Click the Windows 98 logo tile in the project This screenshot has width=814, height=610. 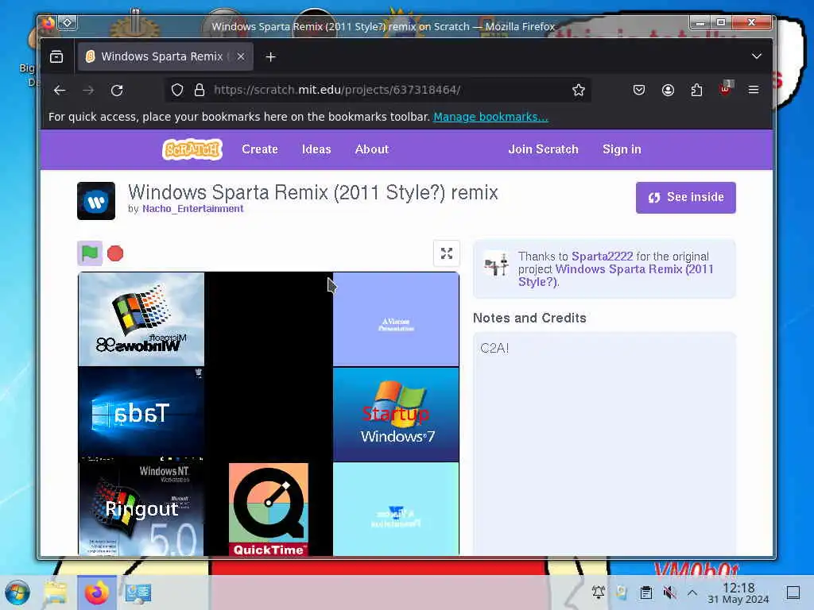coord(141,319)
